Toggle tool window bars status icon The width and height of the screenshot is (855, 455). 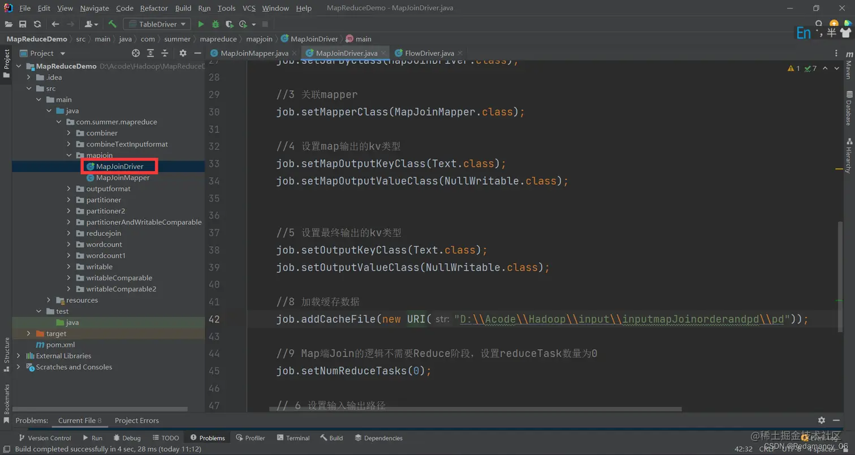point(6,449)
